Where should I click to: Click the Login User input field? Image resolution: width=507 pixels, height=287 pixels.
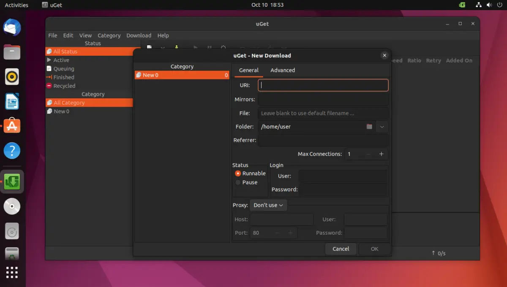coord(343,176)
